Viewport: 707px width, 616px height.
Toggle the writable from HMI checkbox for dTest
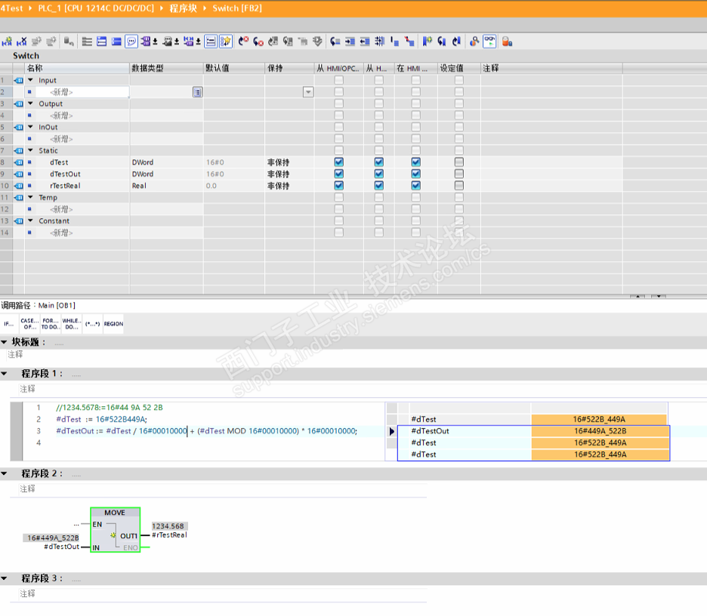378,162
